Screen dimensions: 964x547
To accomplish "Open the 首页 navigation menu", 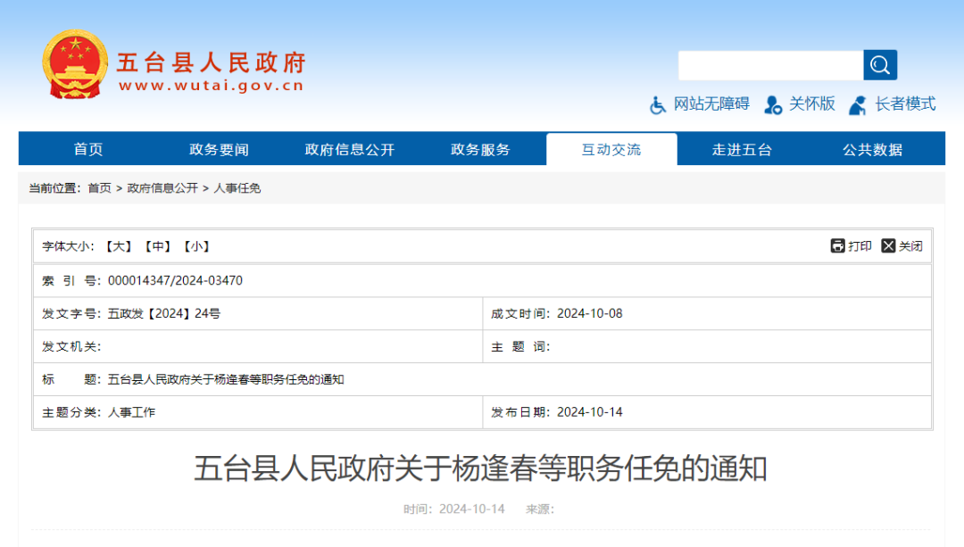I will click(x=87, y=149).
